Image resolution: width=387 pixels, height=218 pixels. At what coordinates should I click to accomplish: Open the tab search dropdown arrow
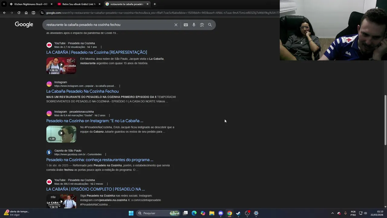(4, 4)
